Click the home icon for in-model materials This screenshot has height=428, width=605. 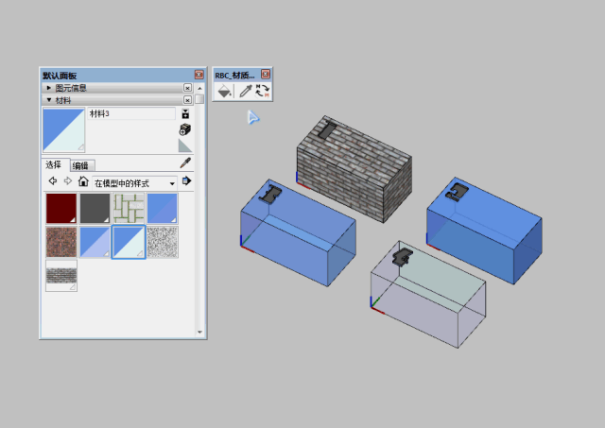click(x=83, y=181)
